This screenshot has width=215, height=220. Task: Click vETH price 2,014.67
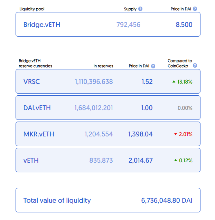141,160
